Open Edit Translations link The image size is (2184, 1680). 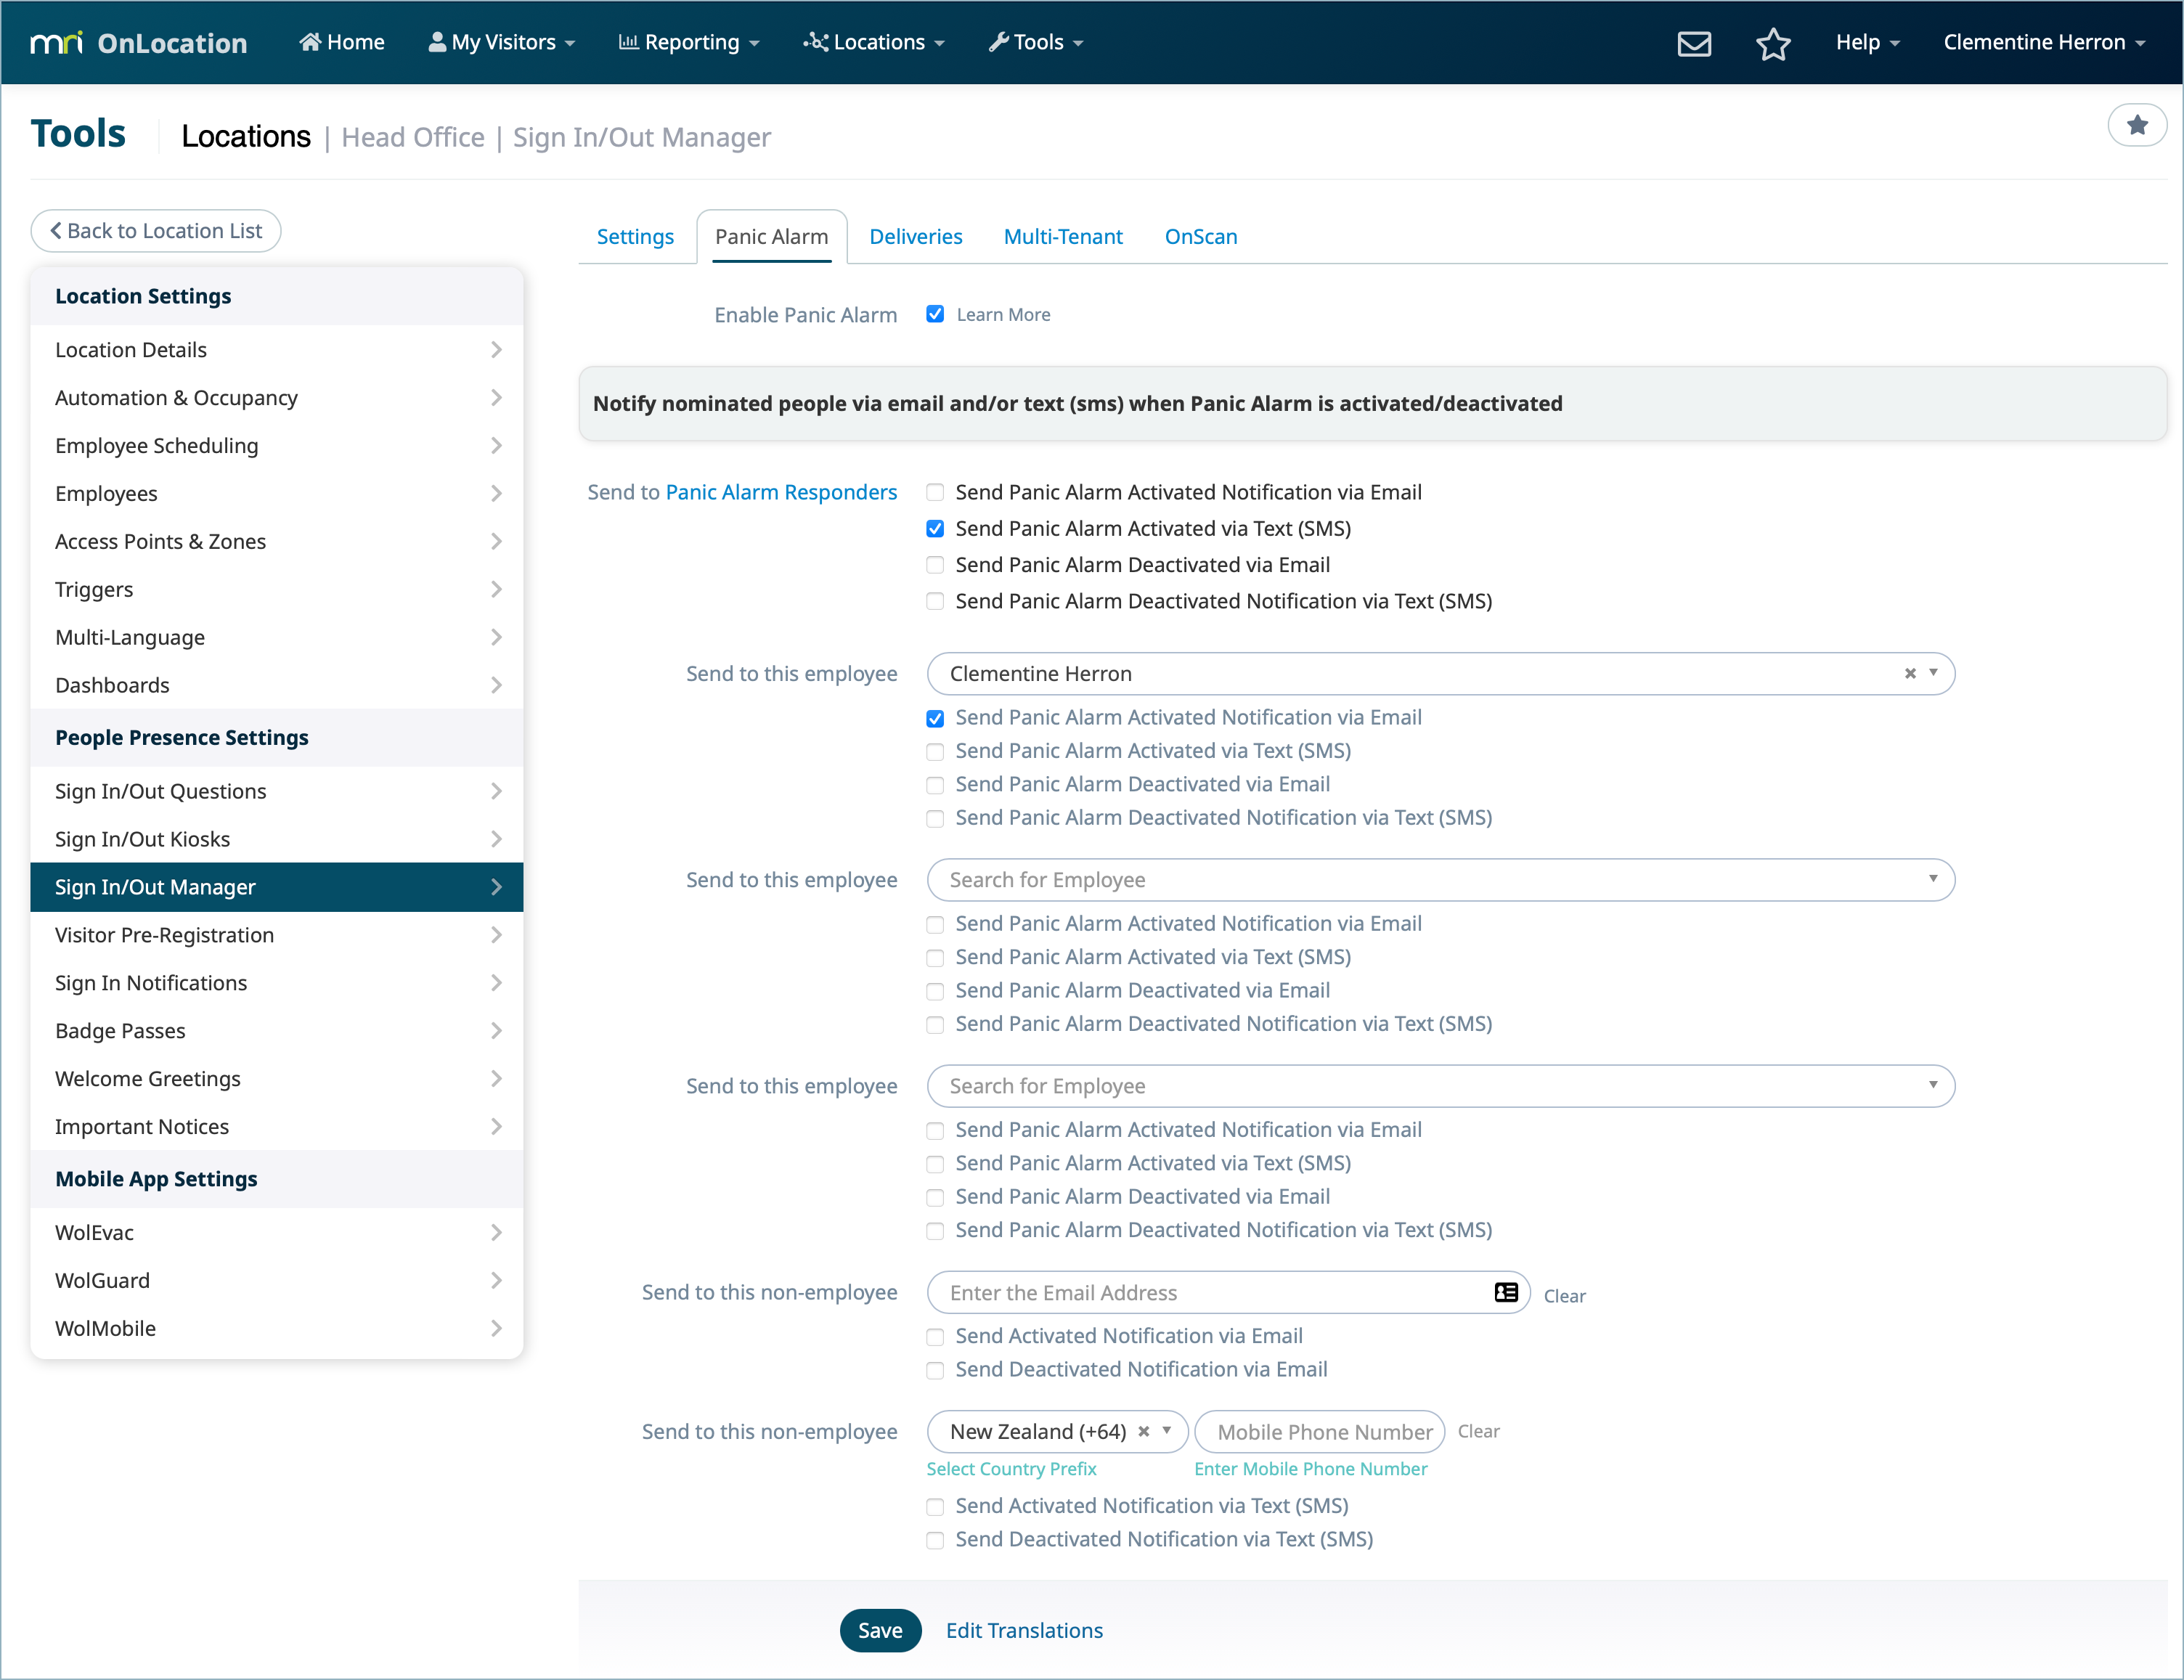(x=1024, y=1631)
